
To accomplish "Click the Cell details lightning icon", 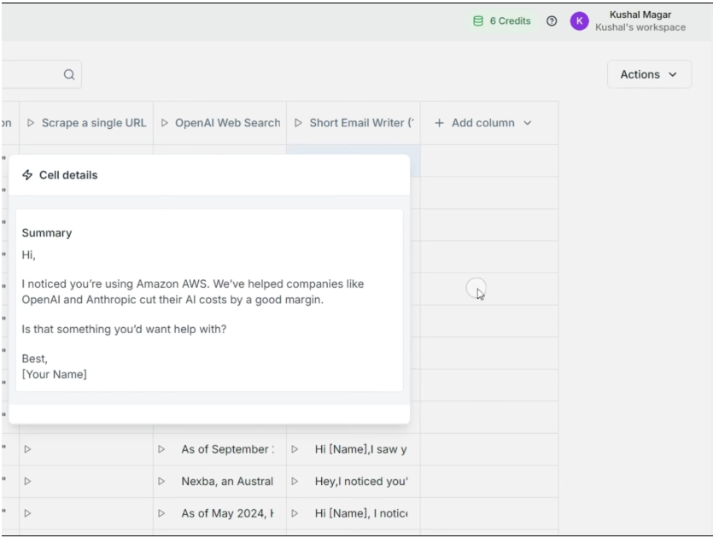I will pos(26,173).
